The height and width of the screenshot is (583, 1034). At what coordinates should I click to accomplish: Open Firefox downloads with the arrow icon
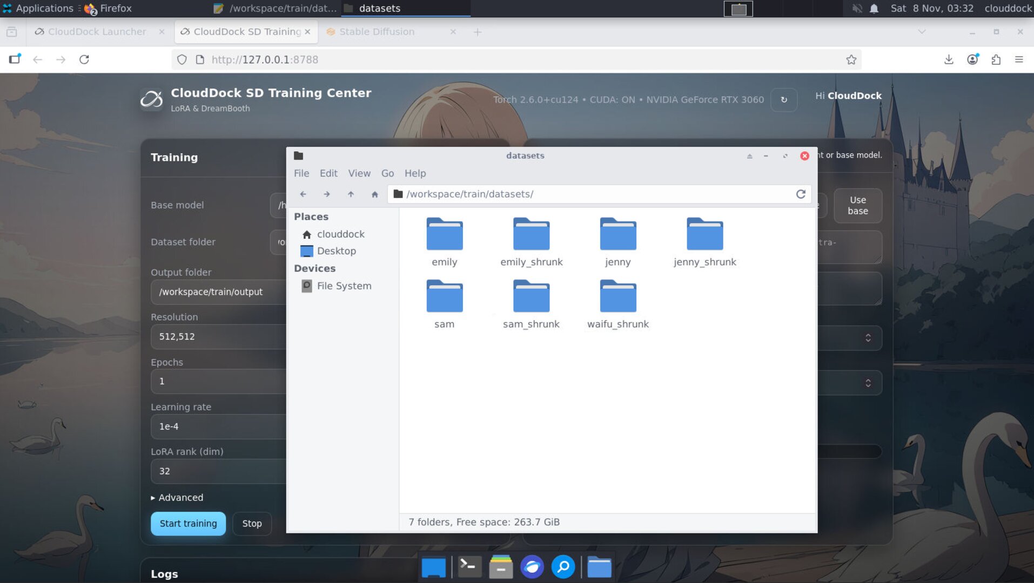pyautogui.click(x=948, y=59)
